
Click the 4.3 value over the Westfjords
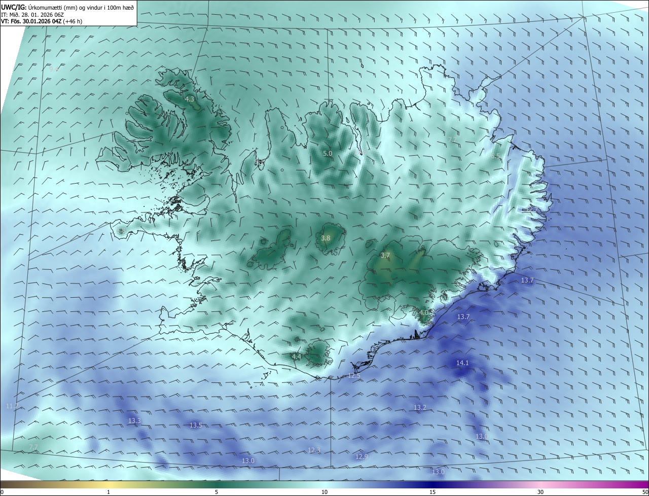point(190,99)
